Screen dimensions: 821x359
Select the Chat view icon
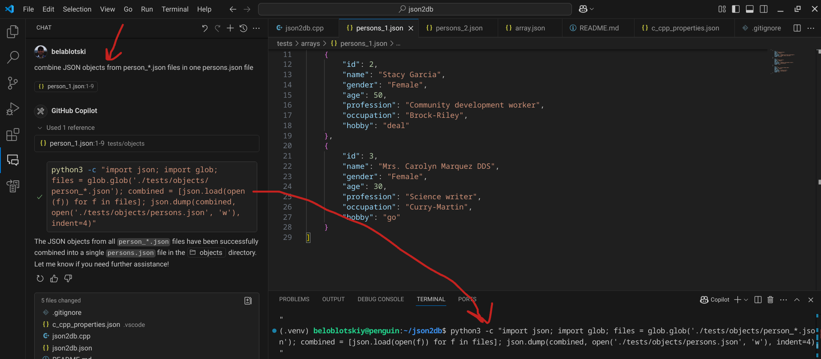click(x=13, y=160)
